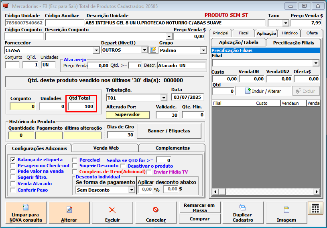
Task: Click the Qtd Total input field
Action: point(81,106)
